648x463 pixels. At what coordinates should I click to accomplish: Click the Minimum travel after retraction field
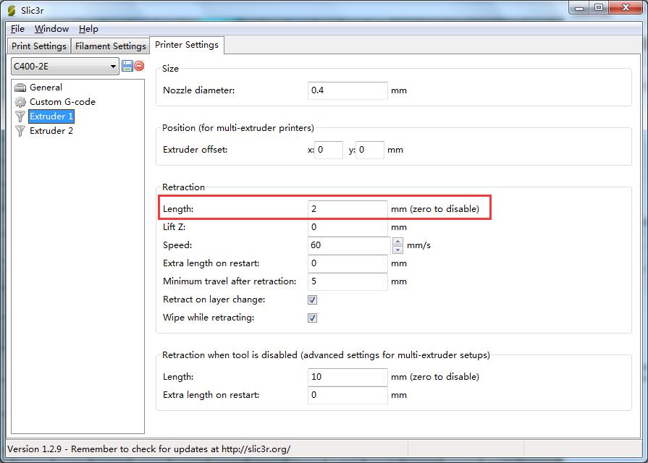[348, 281]
